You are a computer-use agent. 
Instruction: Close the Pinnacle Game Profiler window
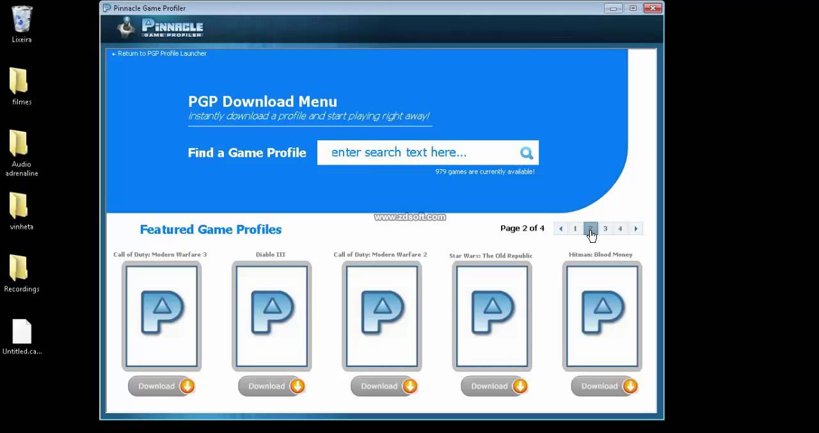tap(653, 8)
